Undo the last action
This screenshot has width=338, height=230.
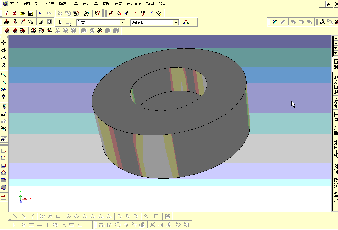(x=41, y=13)
